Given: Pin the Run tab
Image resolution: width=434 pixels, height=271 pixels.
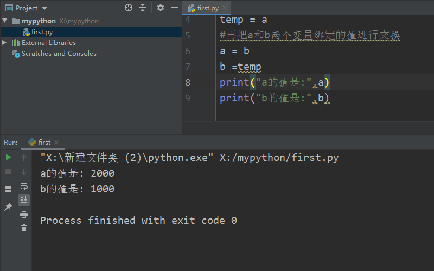Looking at the screenshot, I should [x=8, y=207].
